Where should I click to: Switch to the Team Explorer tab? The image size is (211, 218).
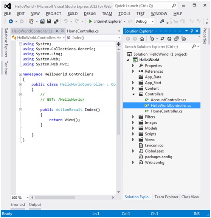coord(166,197)
